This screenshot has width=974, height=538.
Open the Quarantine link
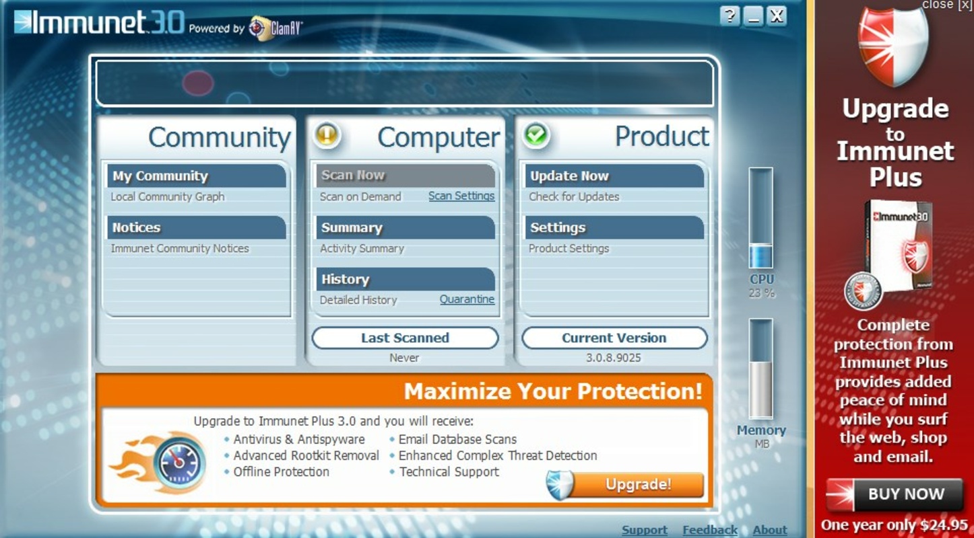pos(467,299)
